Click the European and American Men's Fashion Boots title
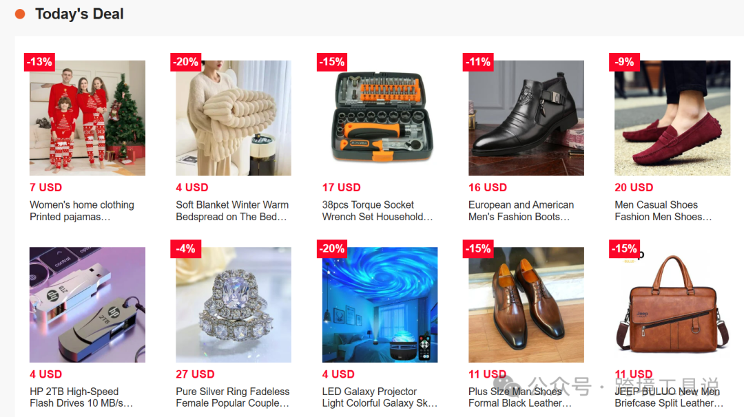Screen dimensions: 744x417 click(x=521, y=211)
